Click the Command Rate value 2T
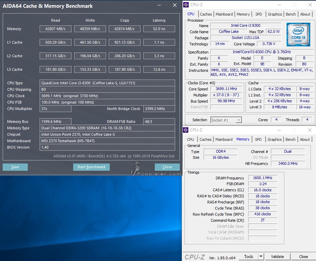316x261 pixels. 262,220
